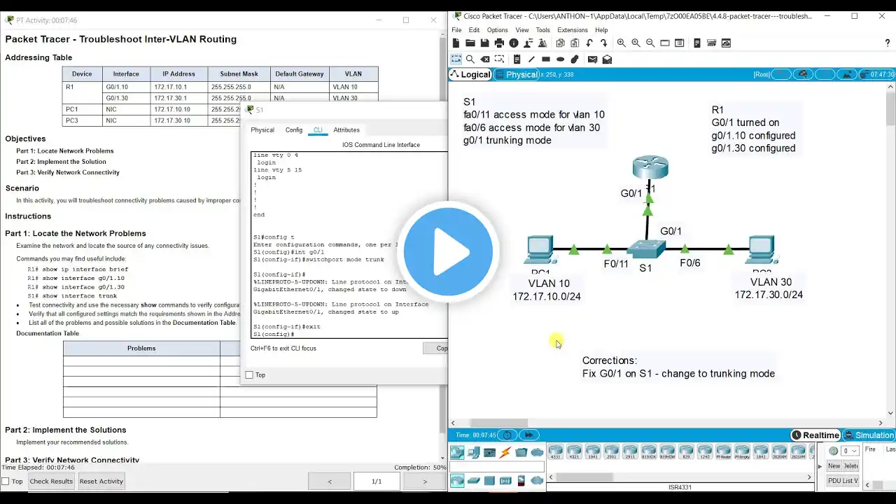Go to the next instruction page
The image size is (896, 504).
pyautogui.click(x=425, y=481)
